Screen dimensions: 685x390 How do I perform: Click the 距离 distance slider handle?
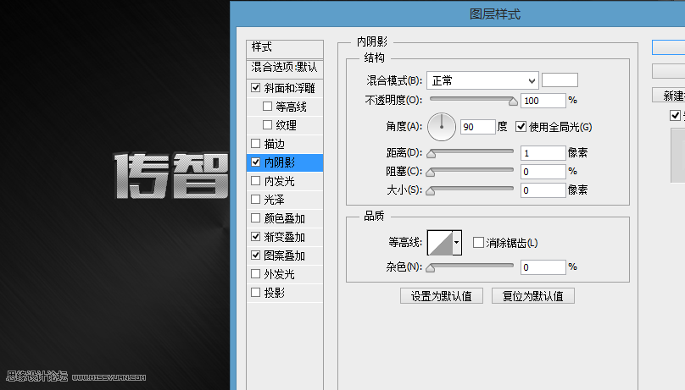(x=432, y=154)
